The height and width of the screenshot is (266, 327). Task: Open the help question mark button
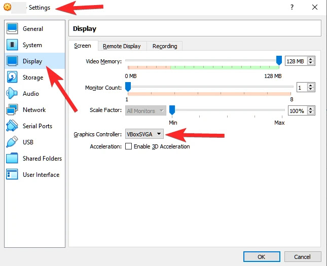click(x=292, y=7)
